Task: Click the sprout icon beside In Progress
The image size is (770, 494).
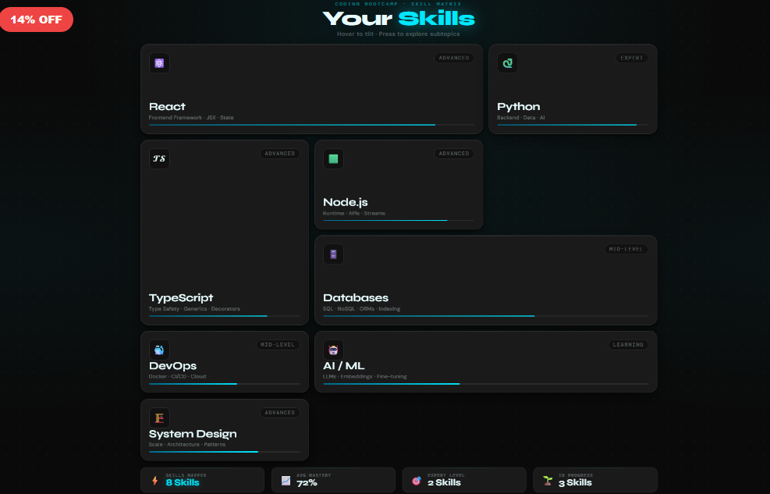Action: [x=548, y=481]
